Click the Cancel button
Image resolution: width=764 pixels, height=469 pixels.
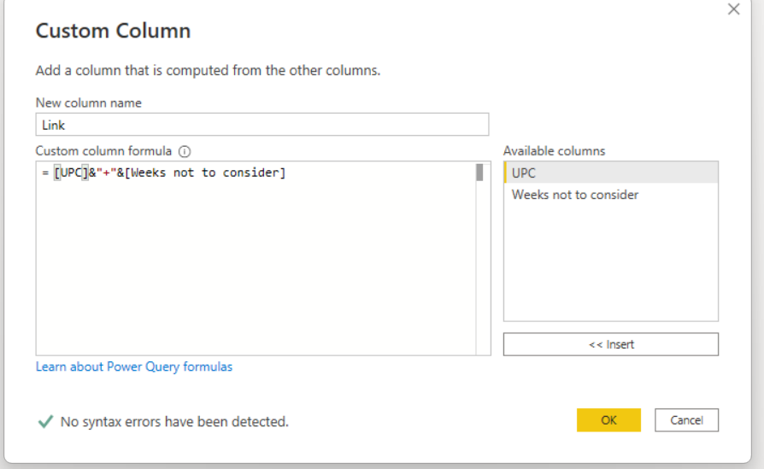click(686, 419)
